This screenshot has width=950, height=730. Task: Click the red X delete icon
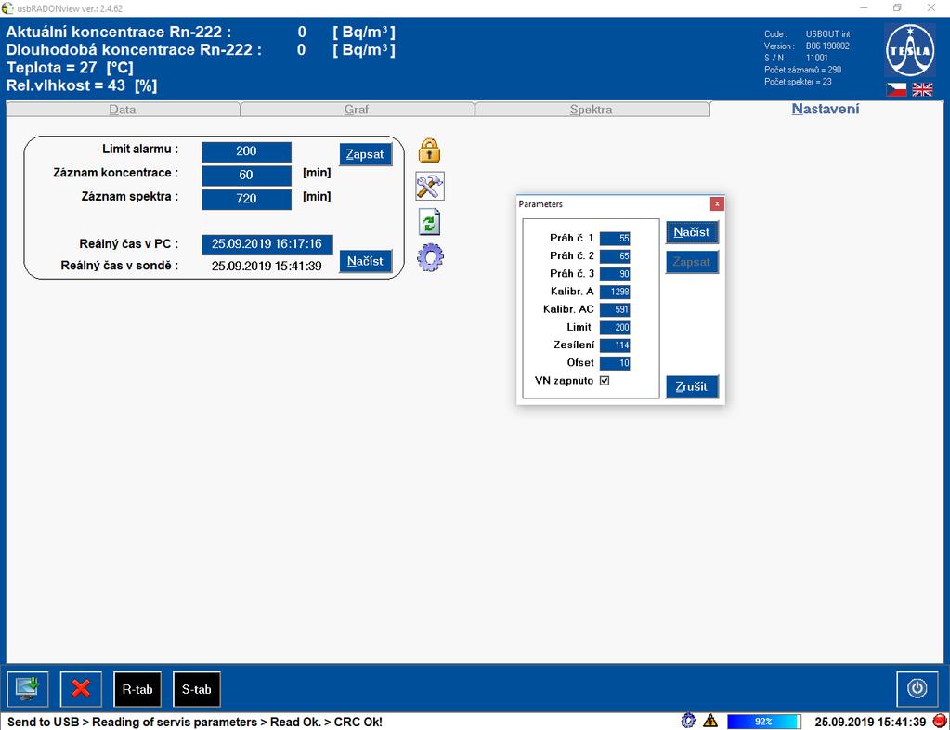81,689
